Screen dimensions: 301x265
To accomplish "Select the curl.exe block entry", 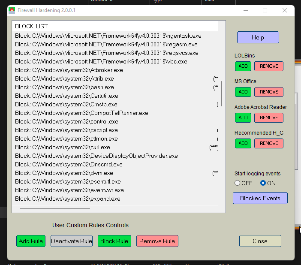I will point(115,147).
